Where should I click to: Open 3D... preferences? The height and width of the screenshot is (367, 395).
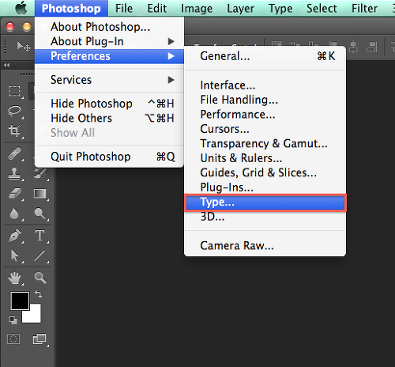(x=265, y=217)
